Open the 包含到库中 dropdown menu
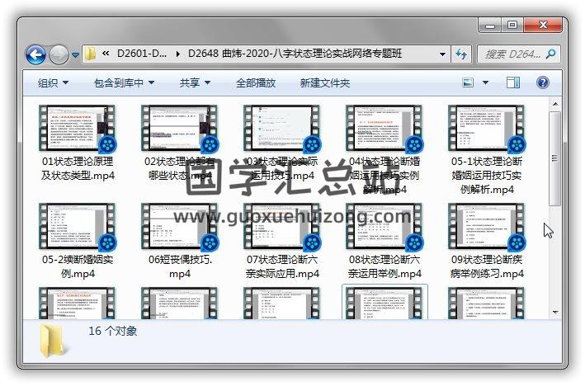This screenshot has height=386, width=585. 125,82
